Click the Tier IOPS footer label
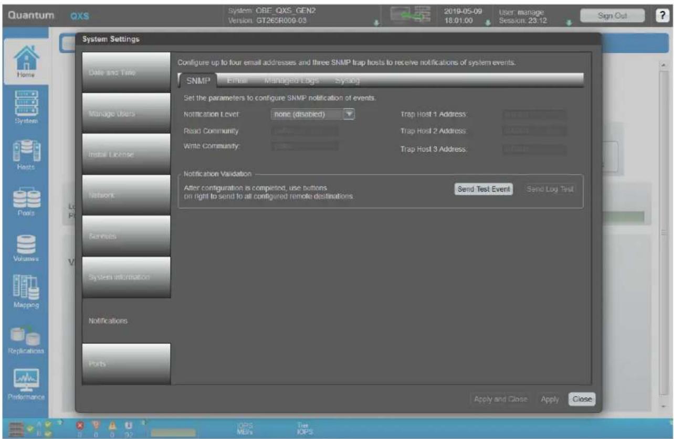674x439 pixels. click(304, 430)
